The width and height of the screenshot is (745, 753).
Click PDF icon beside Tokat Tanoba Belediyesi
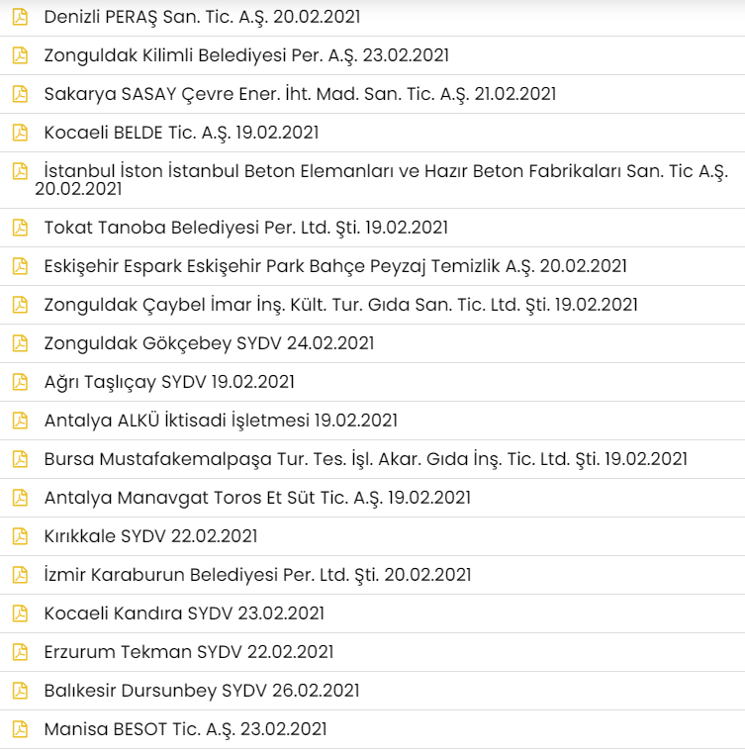(x=20, y=228)
